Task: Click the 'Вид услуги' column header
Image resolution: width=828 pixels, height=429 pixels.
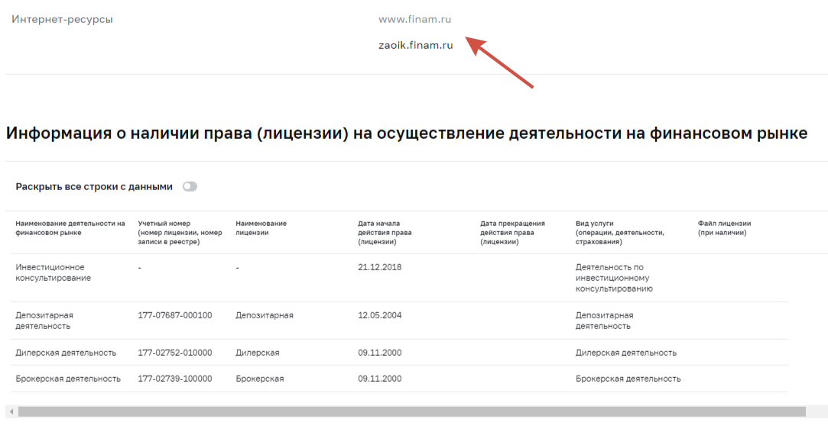Action: pos(619,232)
